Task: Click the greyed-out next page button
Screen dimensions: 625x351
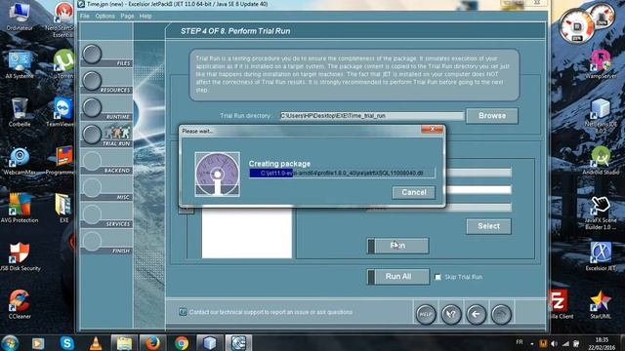Action: tap(501, 314)
